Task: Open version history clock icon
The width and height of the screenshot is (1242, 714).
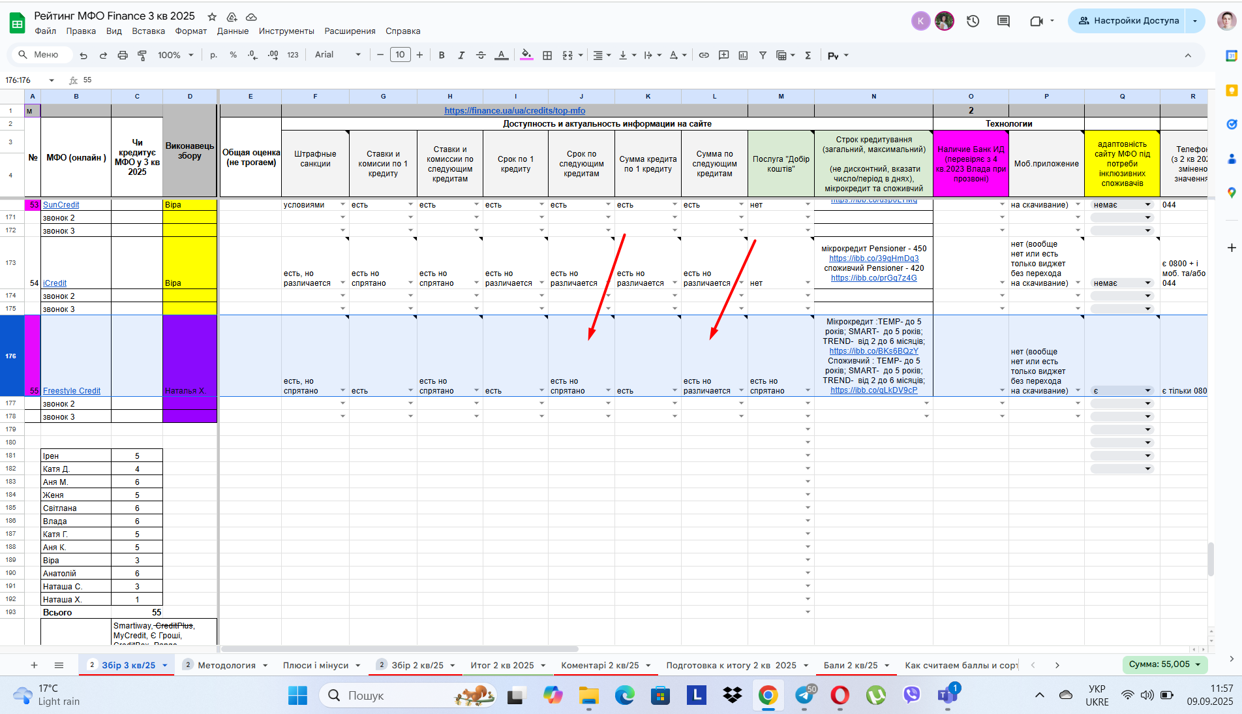Action: (x=973, y=21)
